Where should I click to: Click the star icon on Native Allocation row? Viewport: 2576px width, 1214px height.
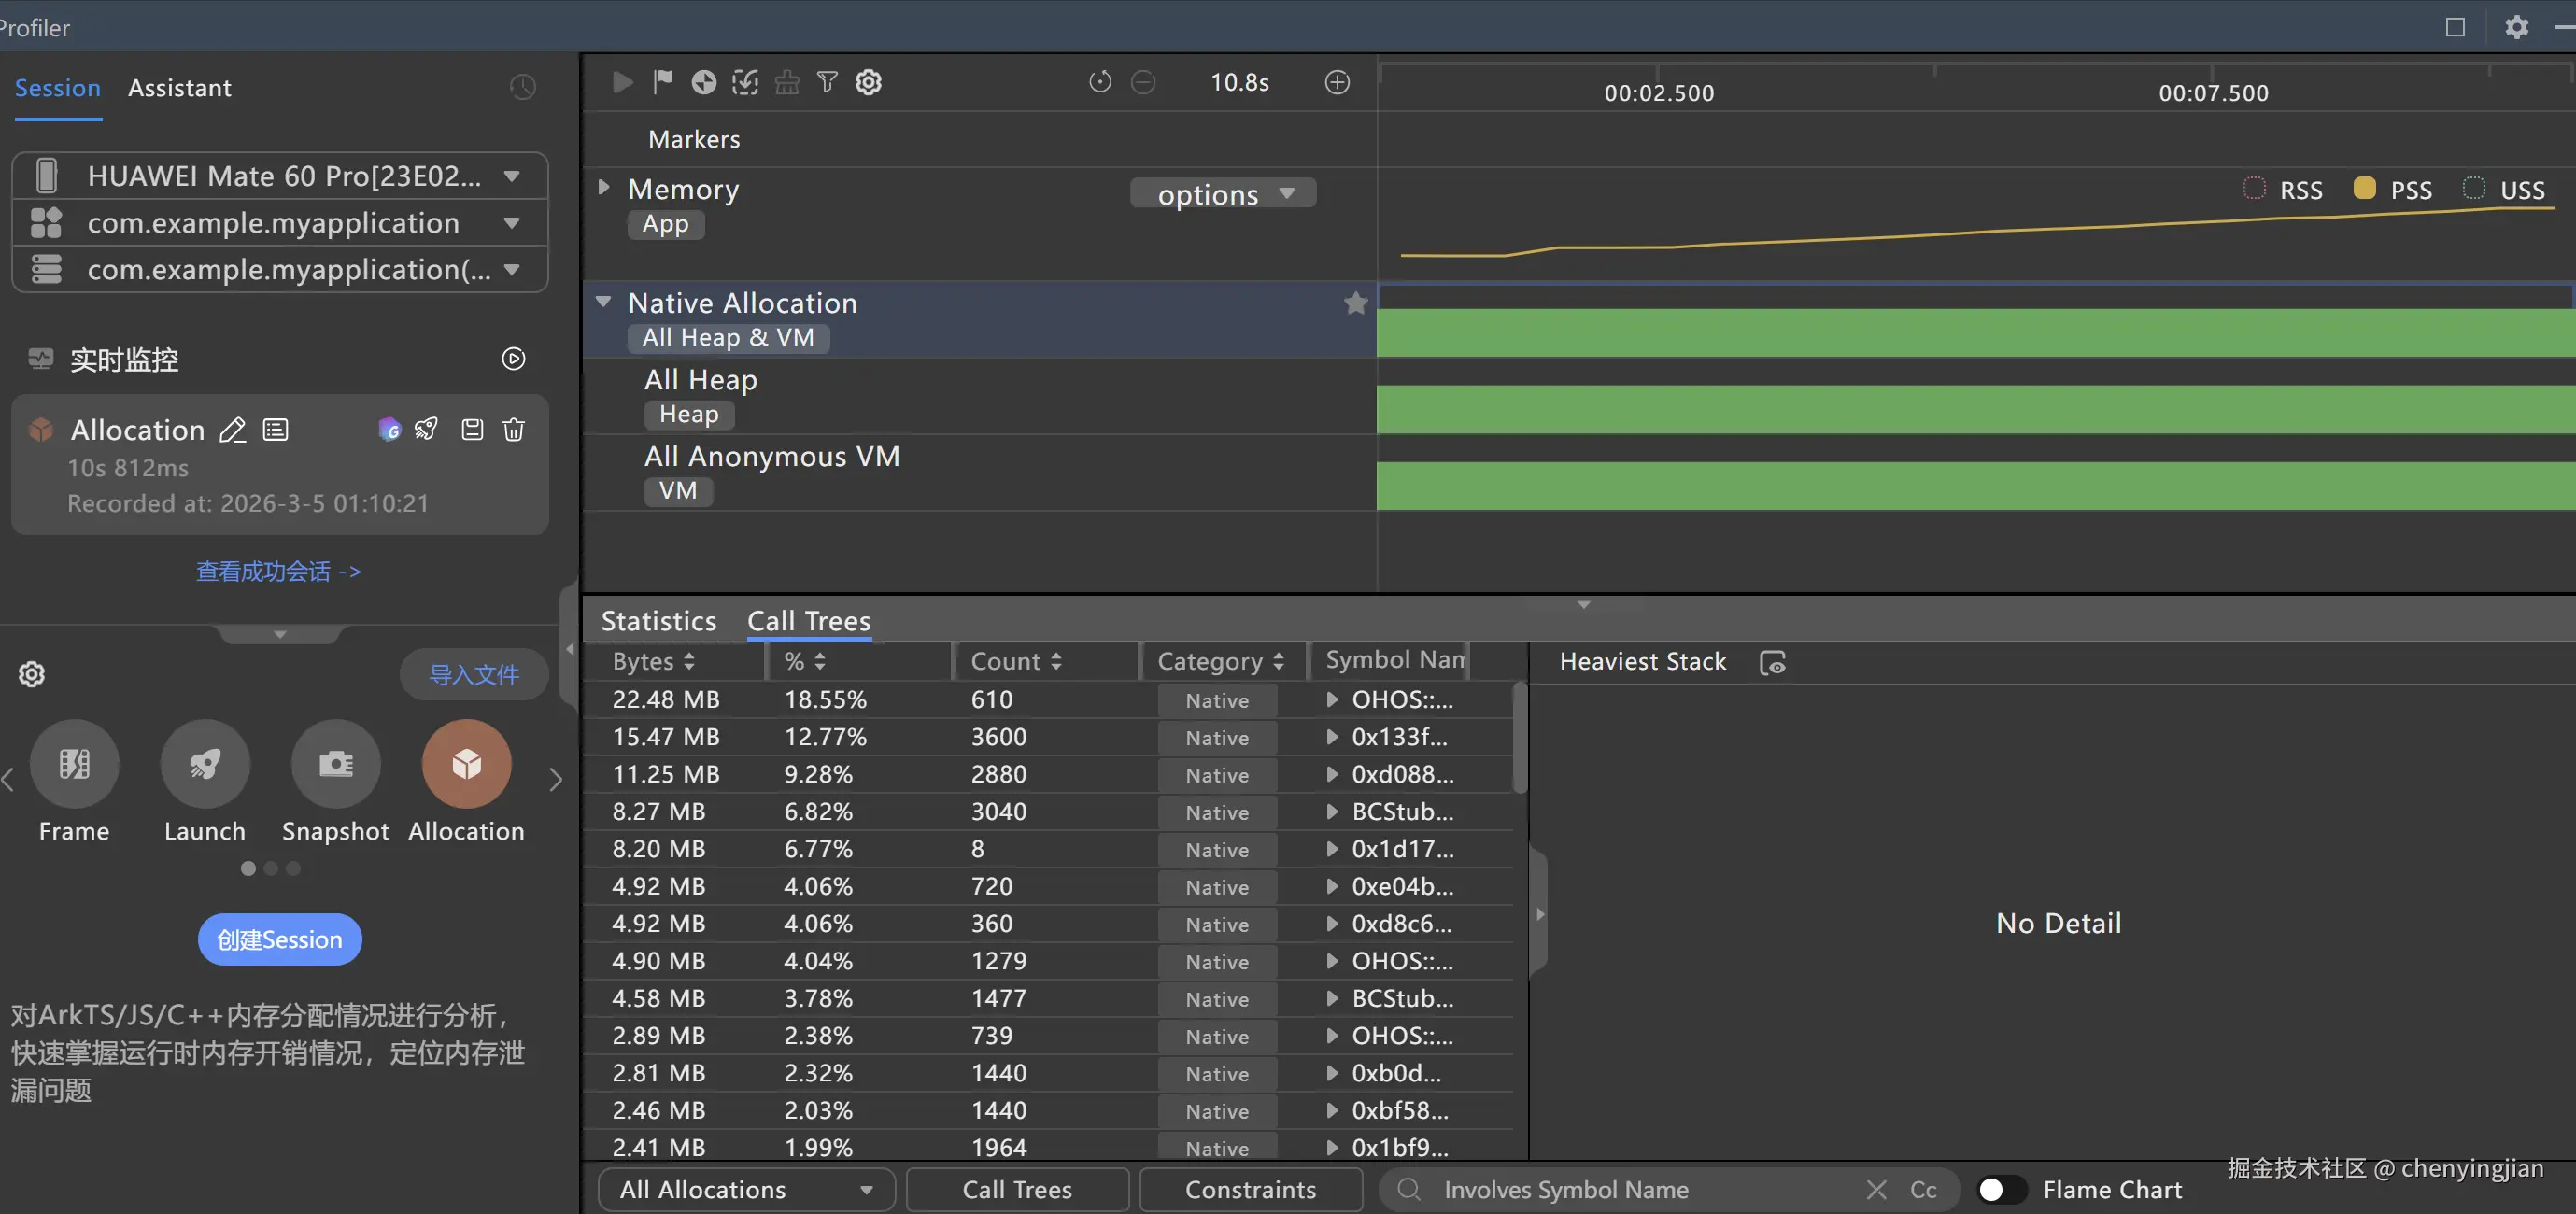coord(1355,303)
